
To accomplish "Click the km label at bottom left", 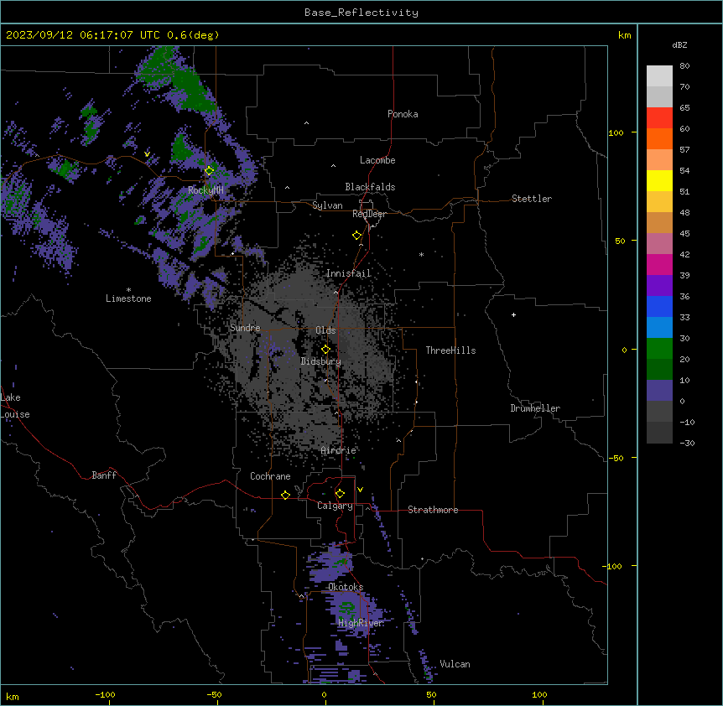I will (13, 697).
